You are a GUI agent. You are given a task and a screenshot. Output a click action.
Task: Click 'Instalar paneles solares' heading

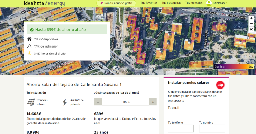189,83
